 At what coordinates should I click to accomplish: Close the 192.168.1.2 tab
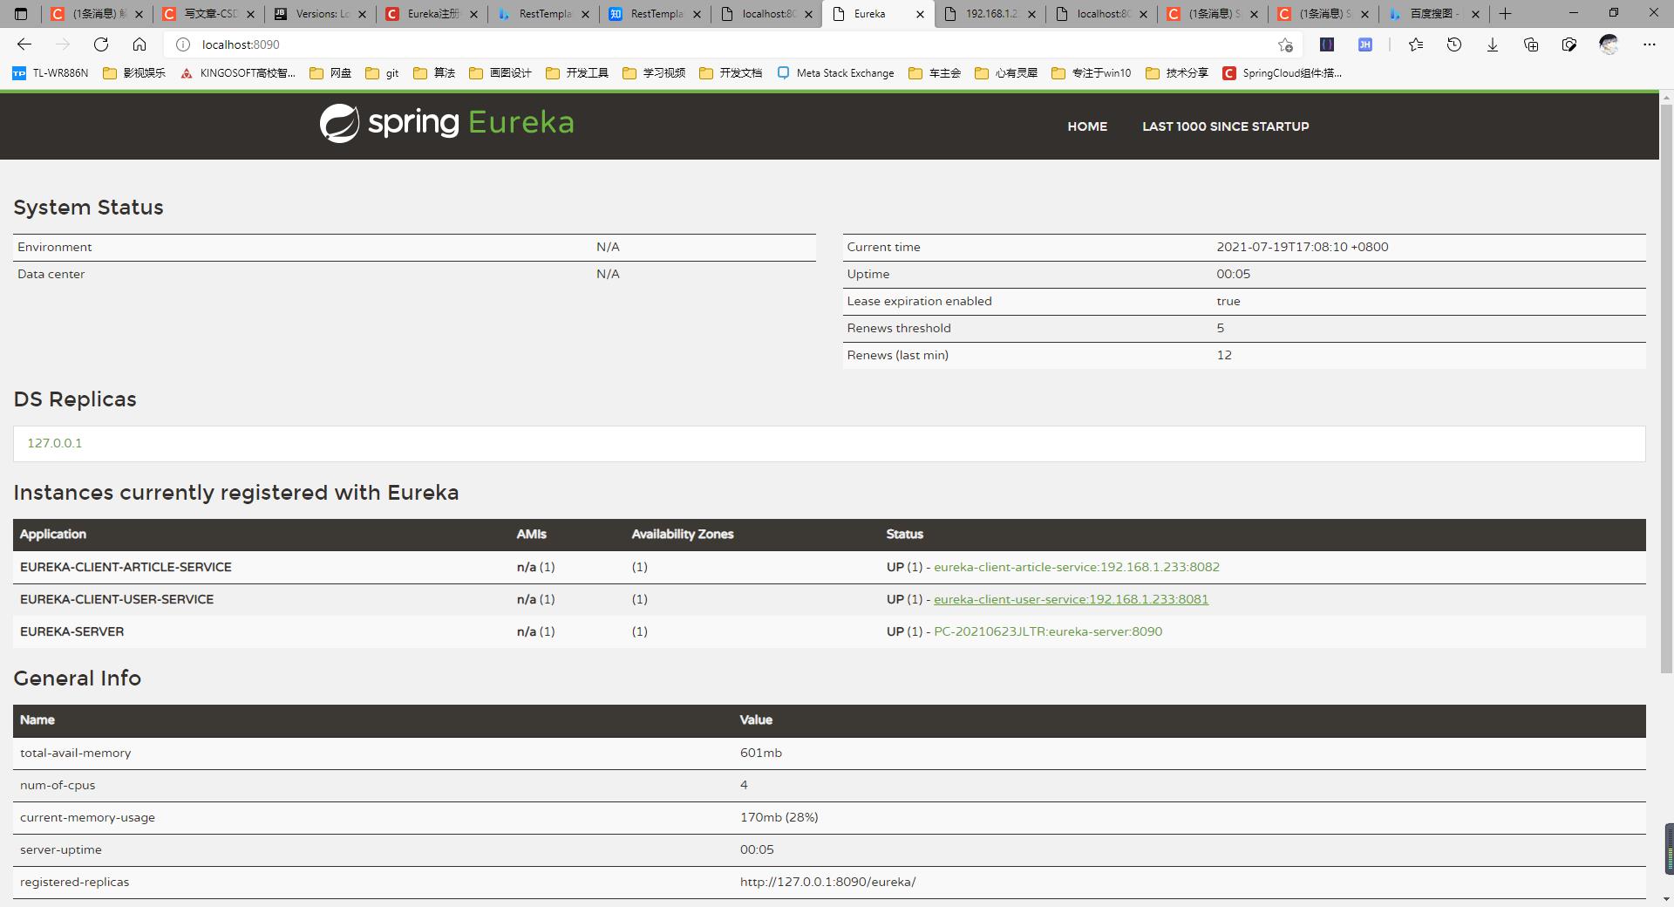click(x=1031, y=14)
